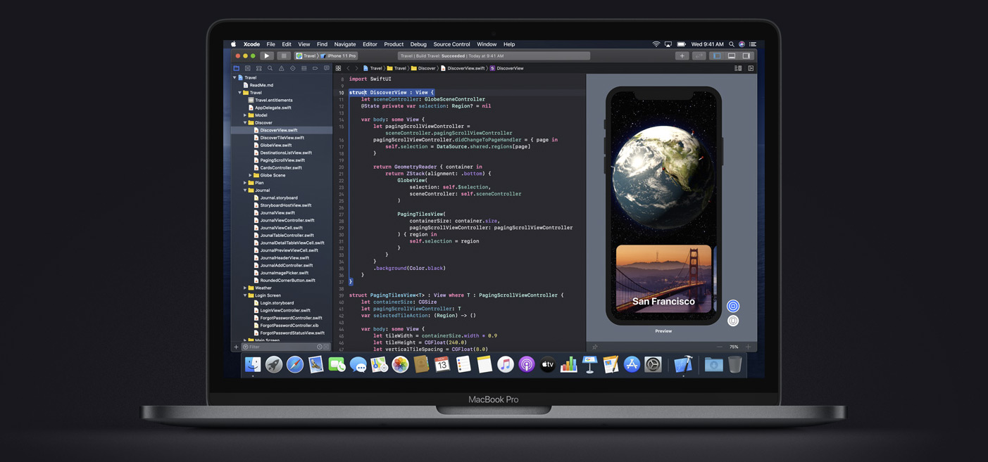Pin the preview with the pin icon
Image resolution: width=988 pixels, height=462 pixels.
(x=595, y=347)
